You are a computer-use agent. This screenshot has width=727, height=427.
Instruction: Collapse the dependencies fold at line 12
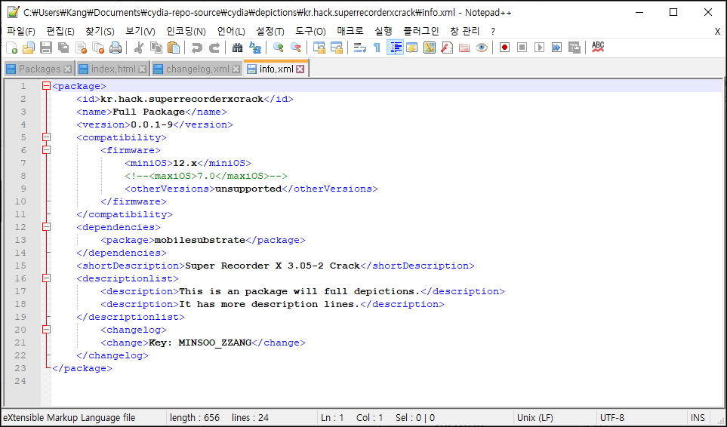point(46,227)
